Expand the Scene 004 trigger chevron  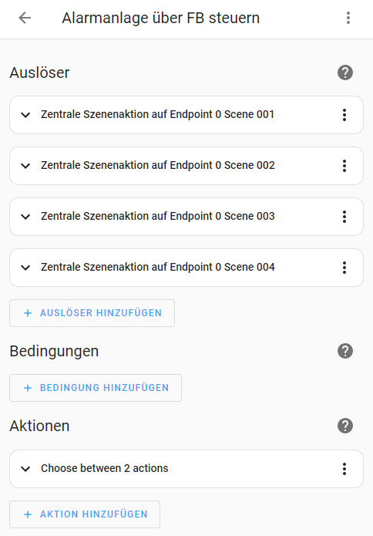25,268
